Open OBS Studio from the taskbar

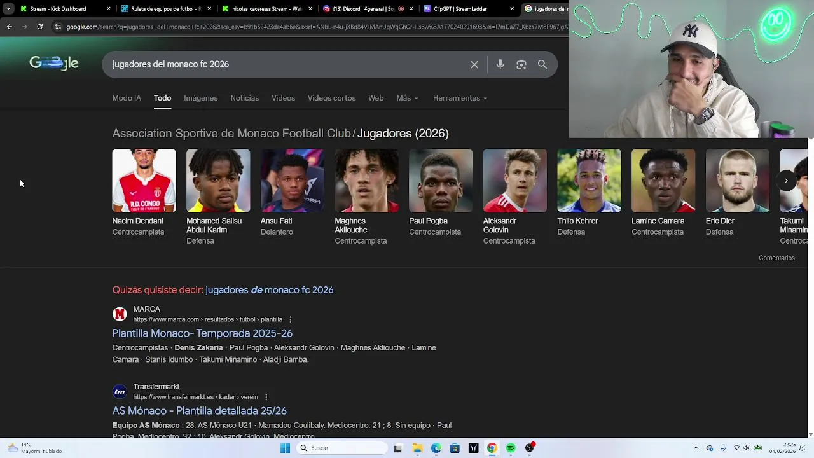click(530, 448)
